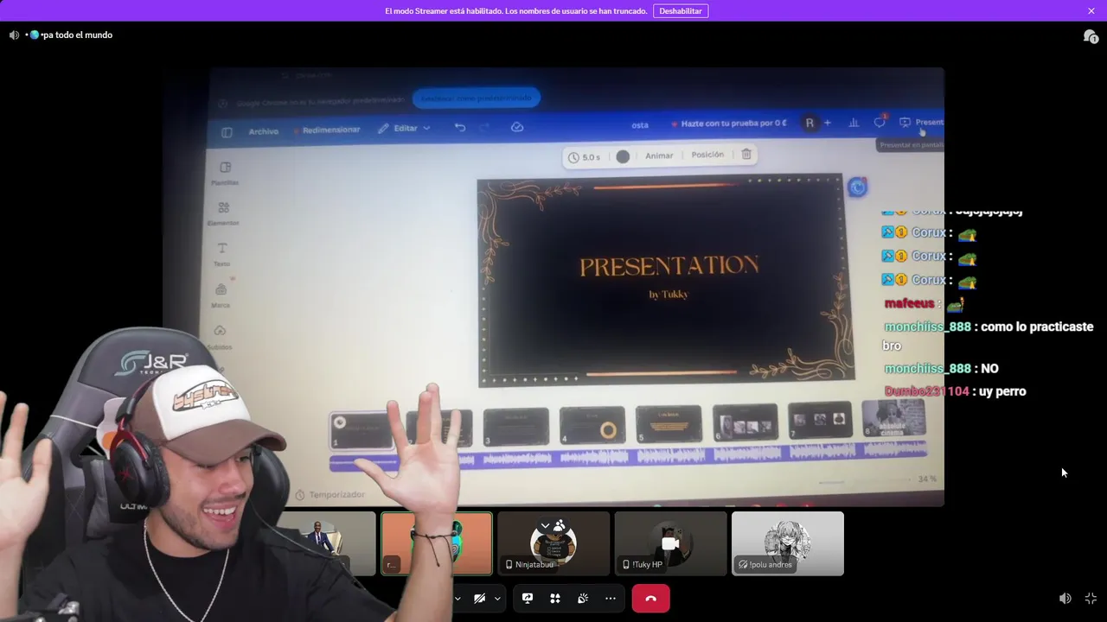Select slide thumbnail 5 in the timeline
The height and width of the screenshot is (622, 1107).
tap(669, 423)
